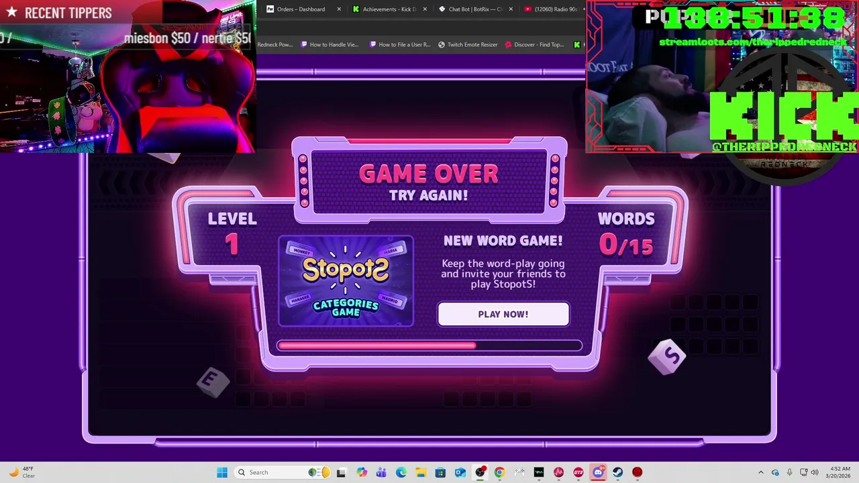Click the floating letter E tile
859x483 pixels.
213,381
